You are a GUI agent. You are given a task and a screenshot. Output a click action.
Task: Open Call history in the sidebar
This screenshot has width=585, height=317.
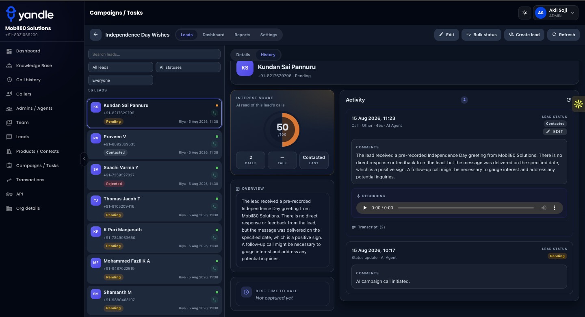click(x=28, y=80)
